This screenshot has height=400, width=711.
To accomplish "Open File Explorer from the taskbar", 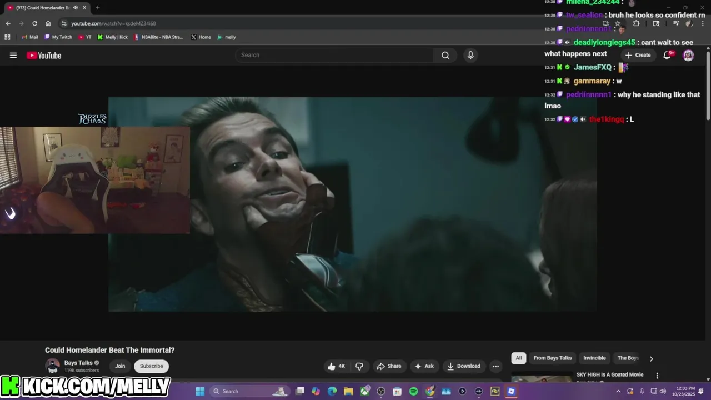I will coord(348,391).
